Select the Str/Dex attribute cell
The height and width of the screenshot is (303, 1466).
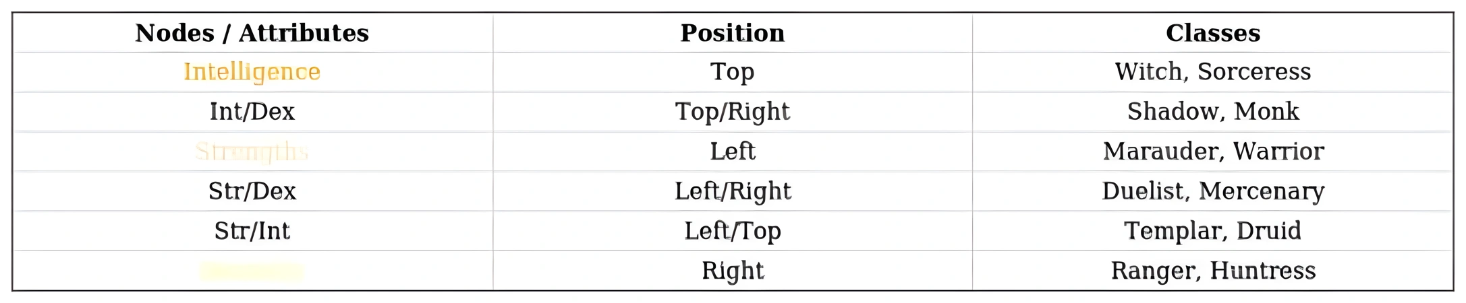[252, 191]
